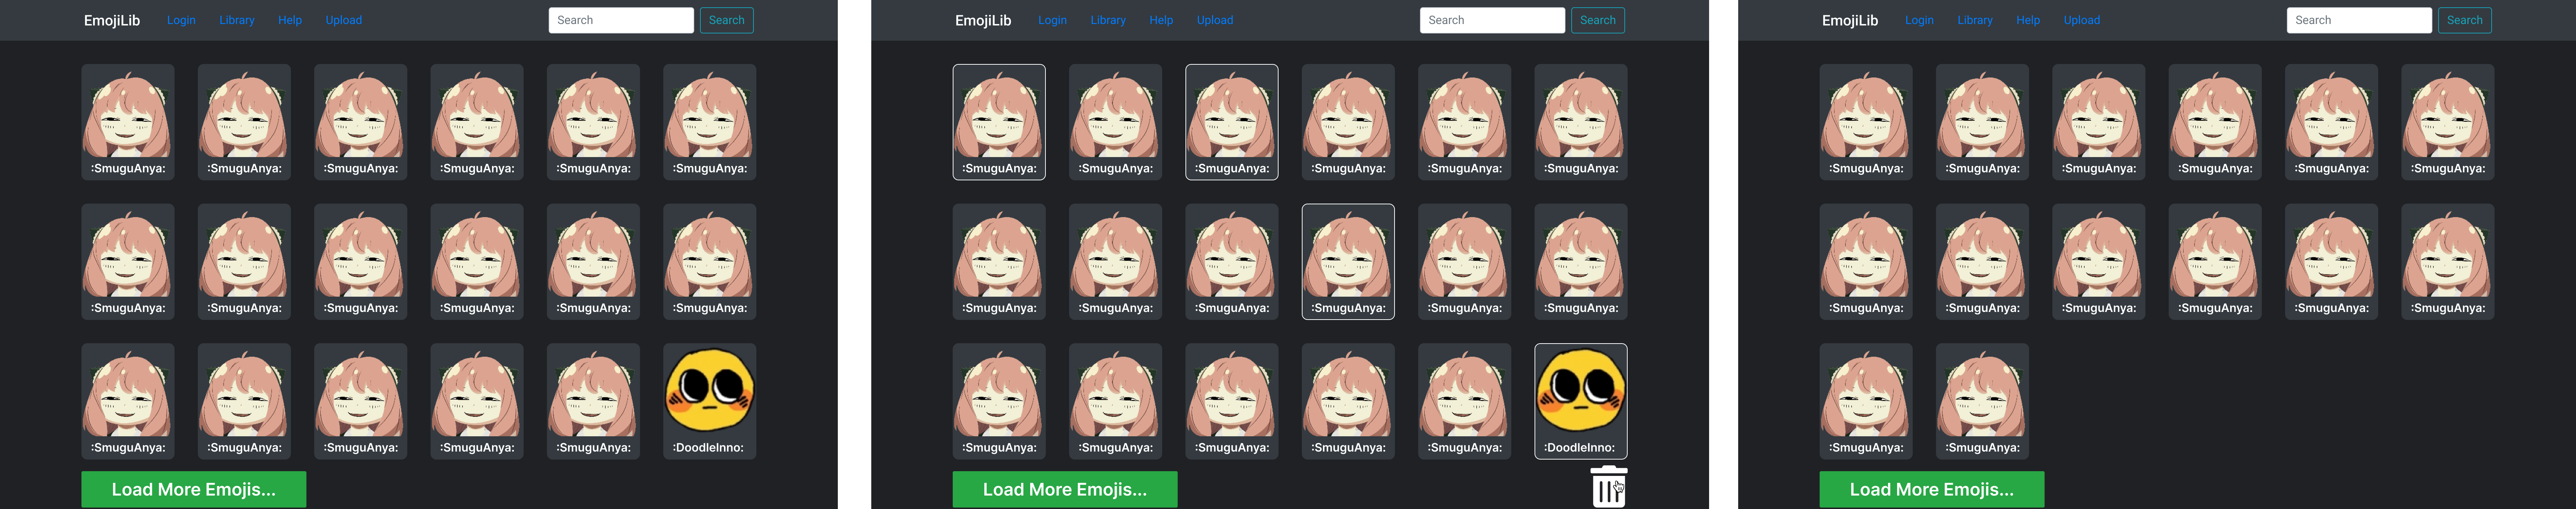Click the Load More Emojis button

(193, 489)
